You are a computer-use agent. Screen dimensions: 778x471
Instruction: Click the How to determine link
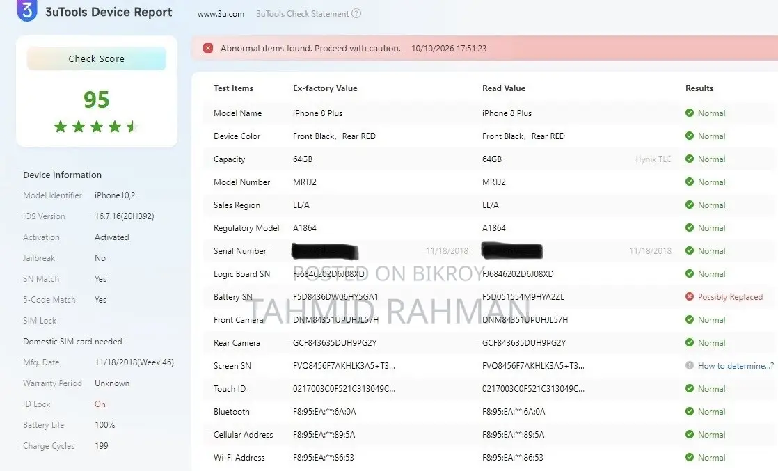pos(736,366)
